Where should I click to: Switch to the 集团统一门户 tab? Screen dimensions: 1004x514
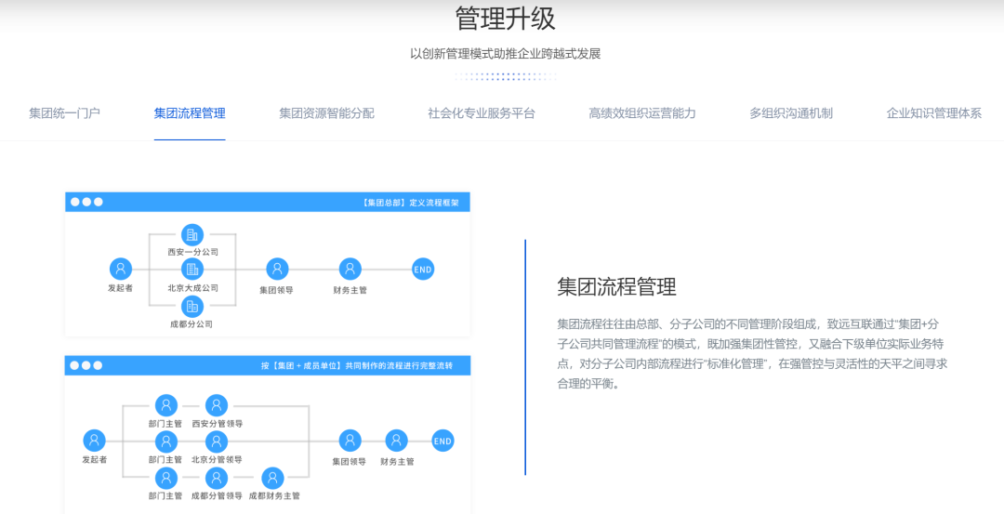point(64,114)
